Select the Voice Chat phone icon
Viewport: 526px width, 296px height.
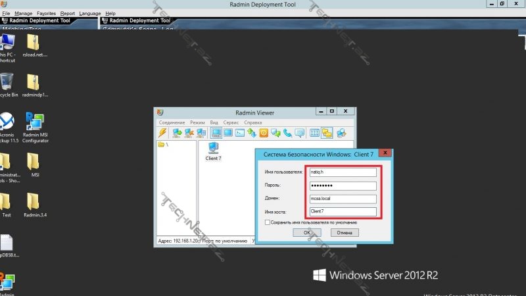287,133
